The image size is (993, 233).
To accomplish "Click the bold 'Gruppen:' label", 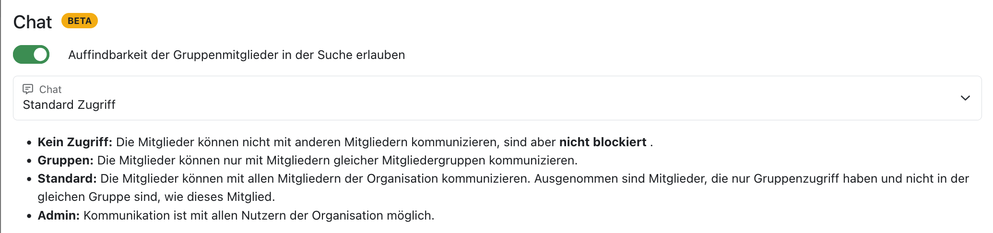I will point(65,160).
